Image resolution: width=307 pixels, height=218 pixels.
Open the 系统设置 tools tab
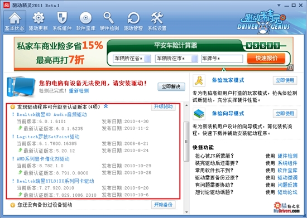[x=157, y=21]
